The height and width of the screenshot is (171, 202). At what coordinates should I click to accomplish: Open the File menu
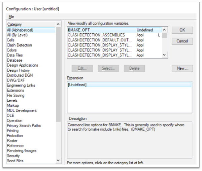(11, 16)
